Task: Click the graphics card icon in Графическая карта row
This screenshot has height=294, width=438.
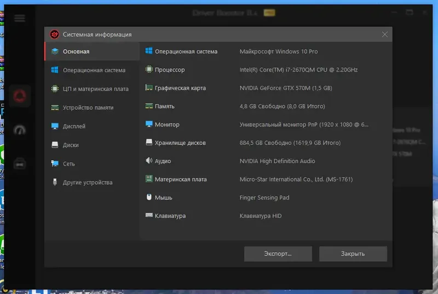Action: pyautogui.click(x=149, y=87)
